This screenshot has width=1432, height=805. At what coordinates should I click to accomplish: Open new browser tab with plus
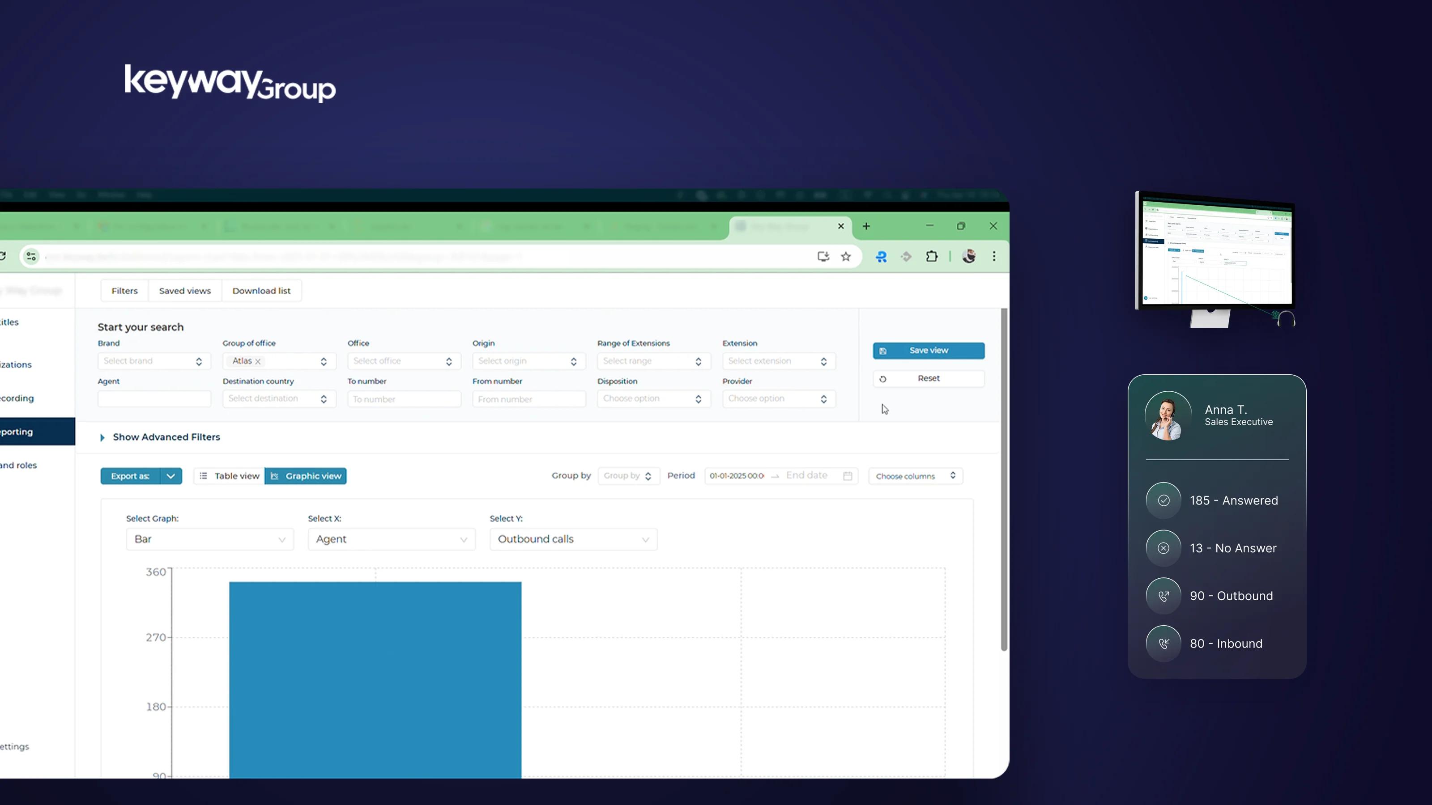tap(866, 226)
